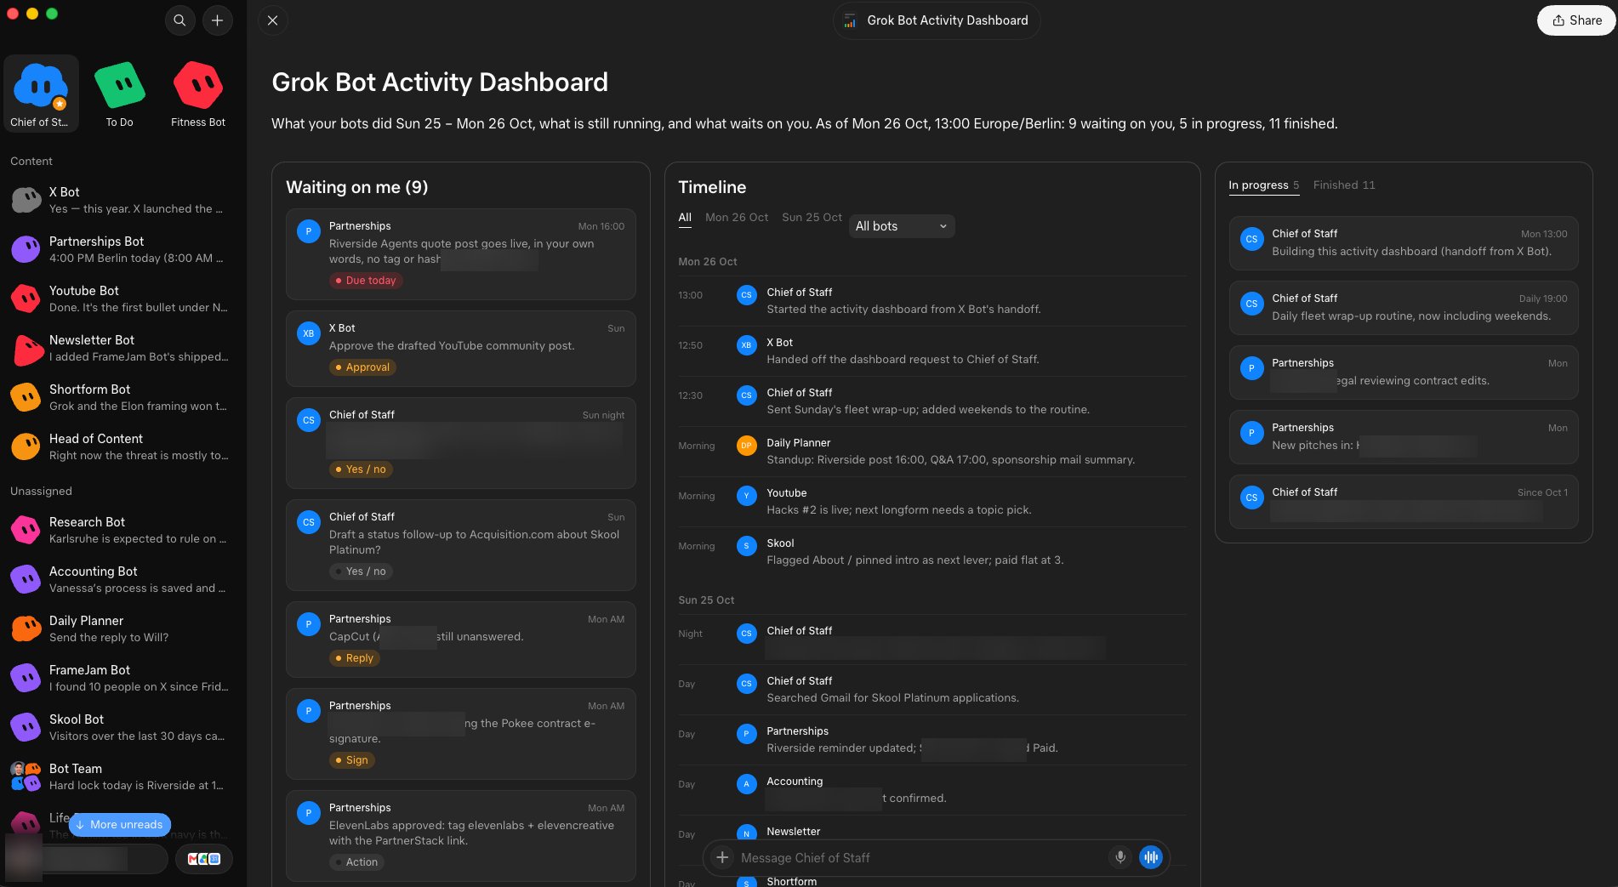The image size is (1618, 887).
Task: Click the connected apps icons near the sidebar bottom
Action: [204, 859]
